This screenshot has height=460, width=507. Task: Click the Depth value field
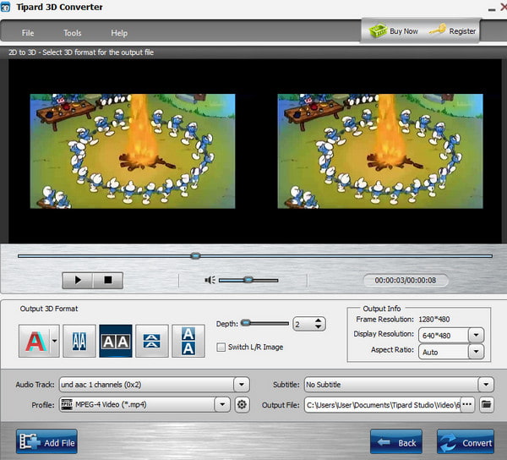(x=303, y=324)
